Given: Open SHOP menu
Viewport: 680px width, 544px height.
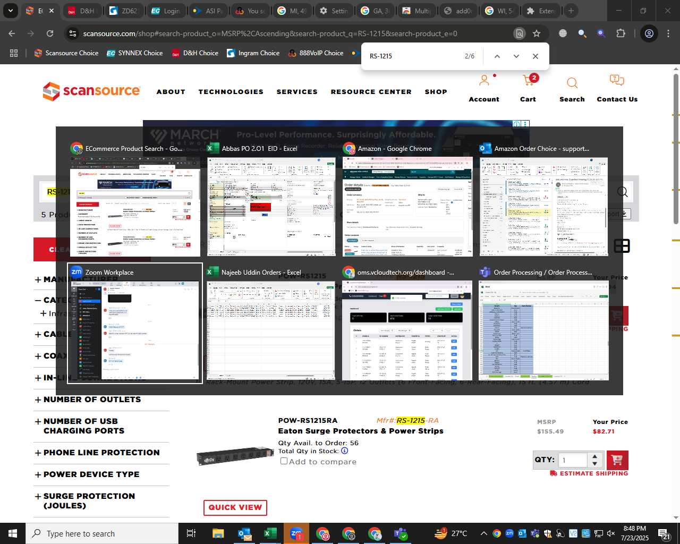Looking at the screenshot, I should tap(436, 92).
